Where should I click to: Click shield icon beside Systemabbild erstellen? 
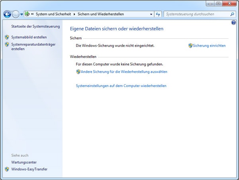[x=7, y=37]
